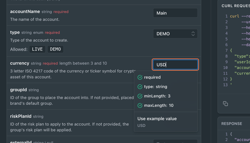Viewport: 250px width, 143px height.
Task: Click the up-down arrows on type selector
Action: click(193, 34)
